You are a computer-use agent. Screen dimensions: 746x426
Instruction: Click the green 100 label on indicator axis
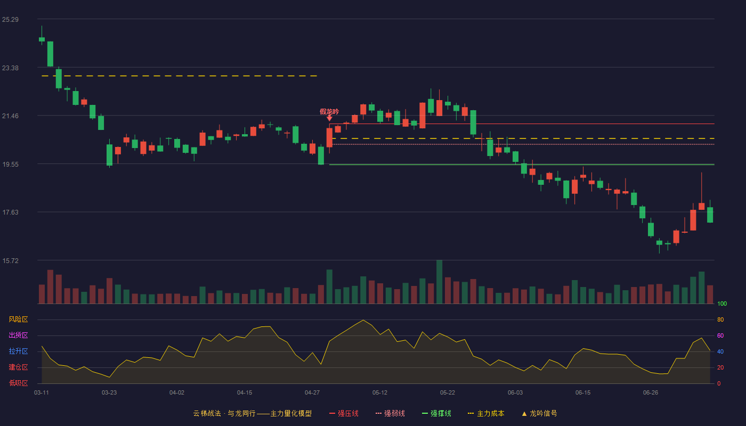722,304
